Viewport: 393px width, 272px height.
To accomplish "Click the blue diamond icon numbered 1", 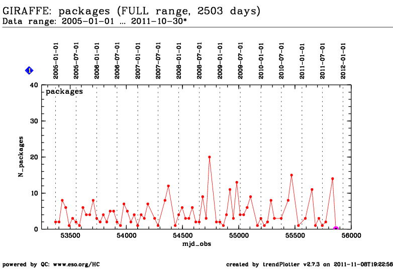I will click(29, 71).
